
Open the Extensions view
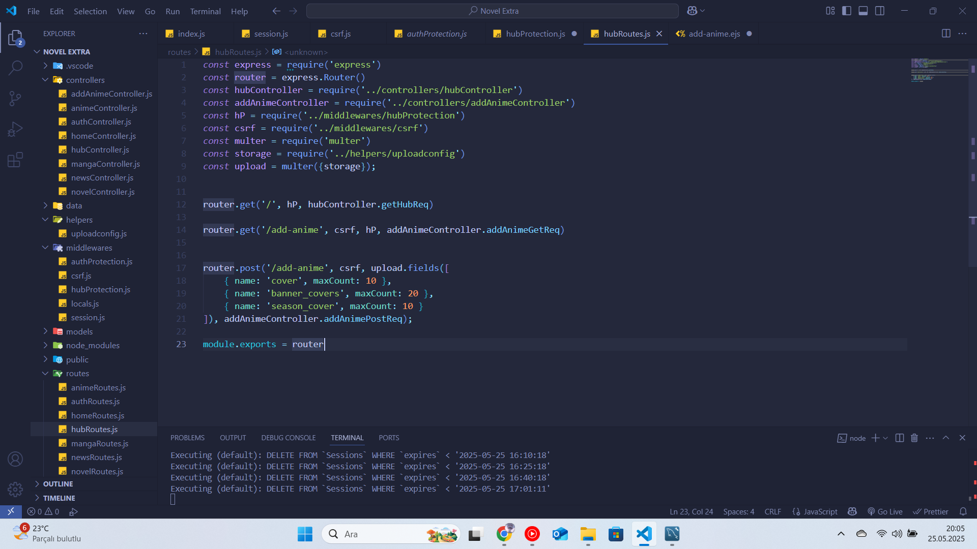point(15,160)
